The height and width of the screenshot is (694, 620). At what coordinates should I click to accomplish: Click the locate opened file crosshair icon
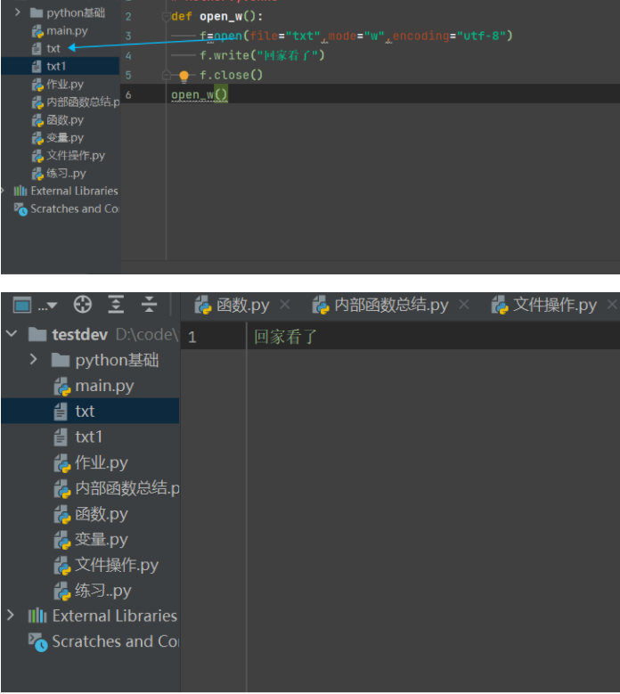tap(83, 305)
